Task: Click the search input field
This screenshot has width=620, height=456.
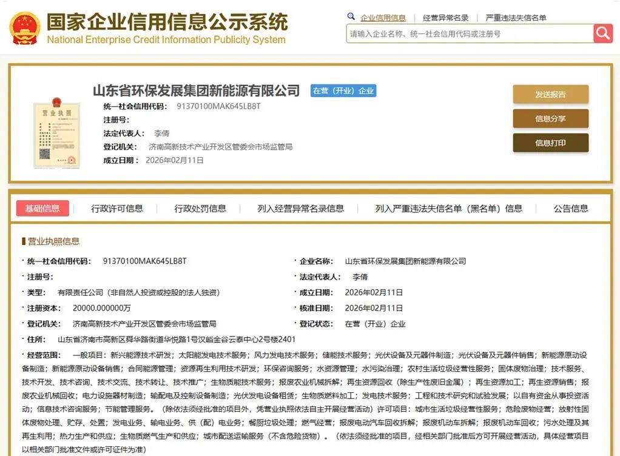Action: (x=467, y=34)
